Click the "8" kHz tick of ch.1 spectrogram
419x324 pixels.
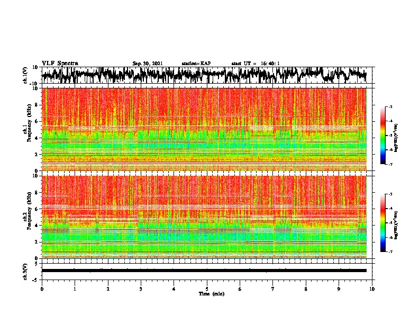(37, 105)
